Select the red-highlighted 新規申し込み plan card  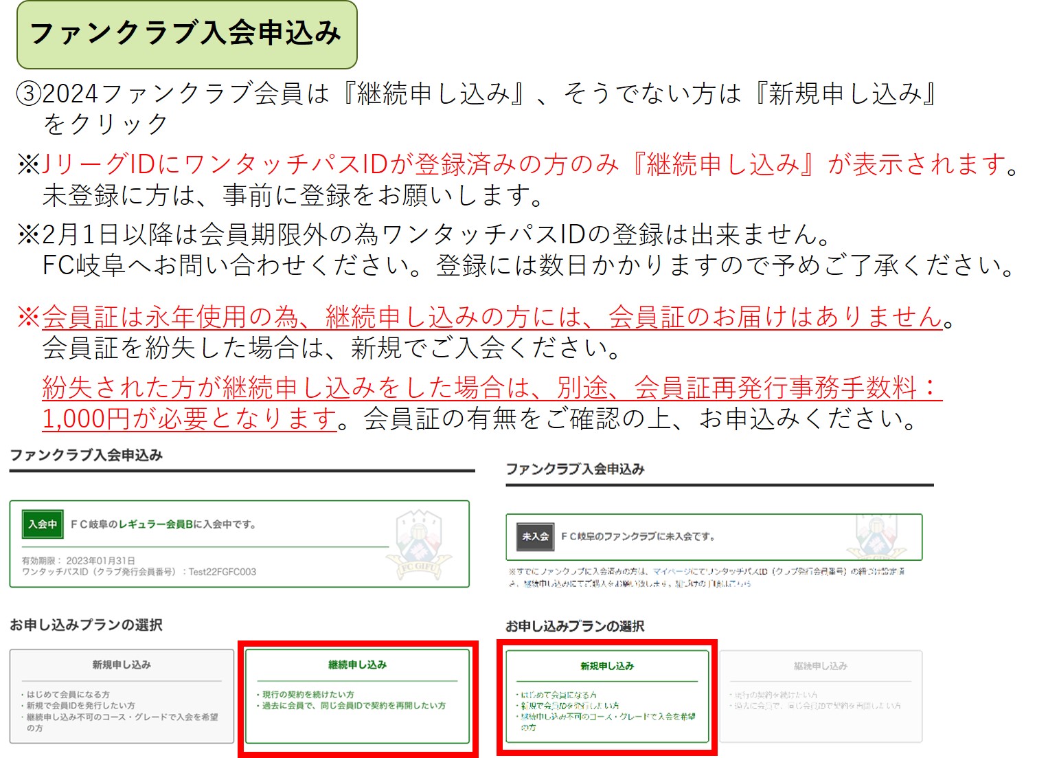coord(607,696)
